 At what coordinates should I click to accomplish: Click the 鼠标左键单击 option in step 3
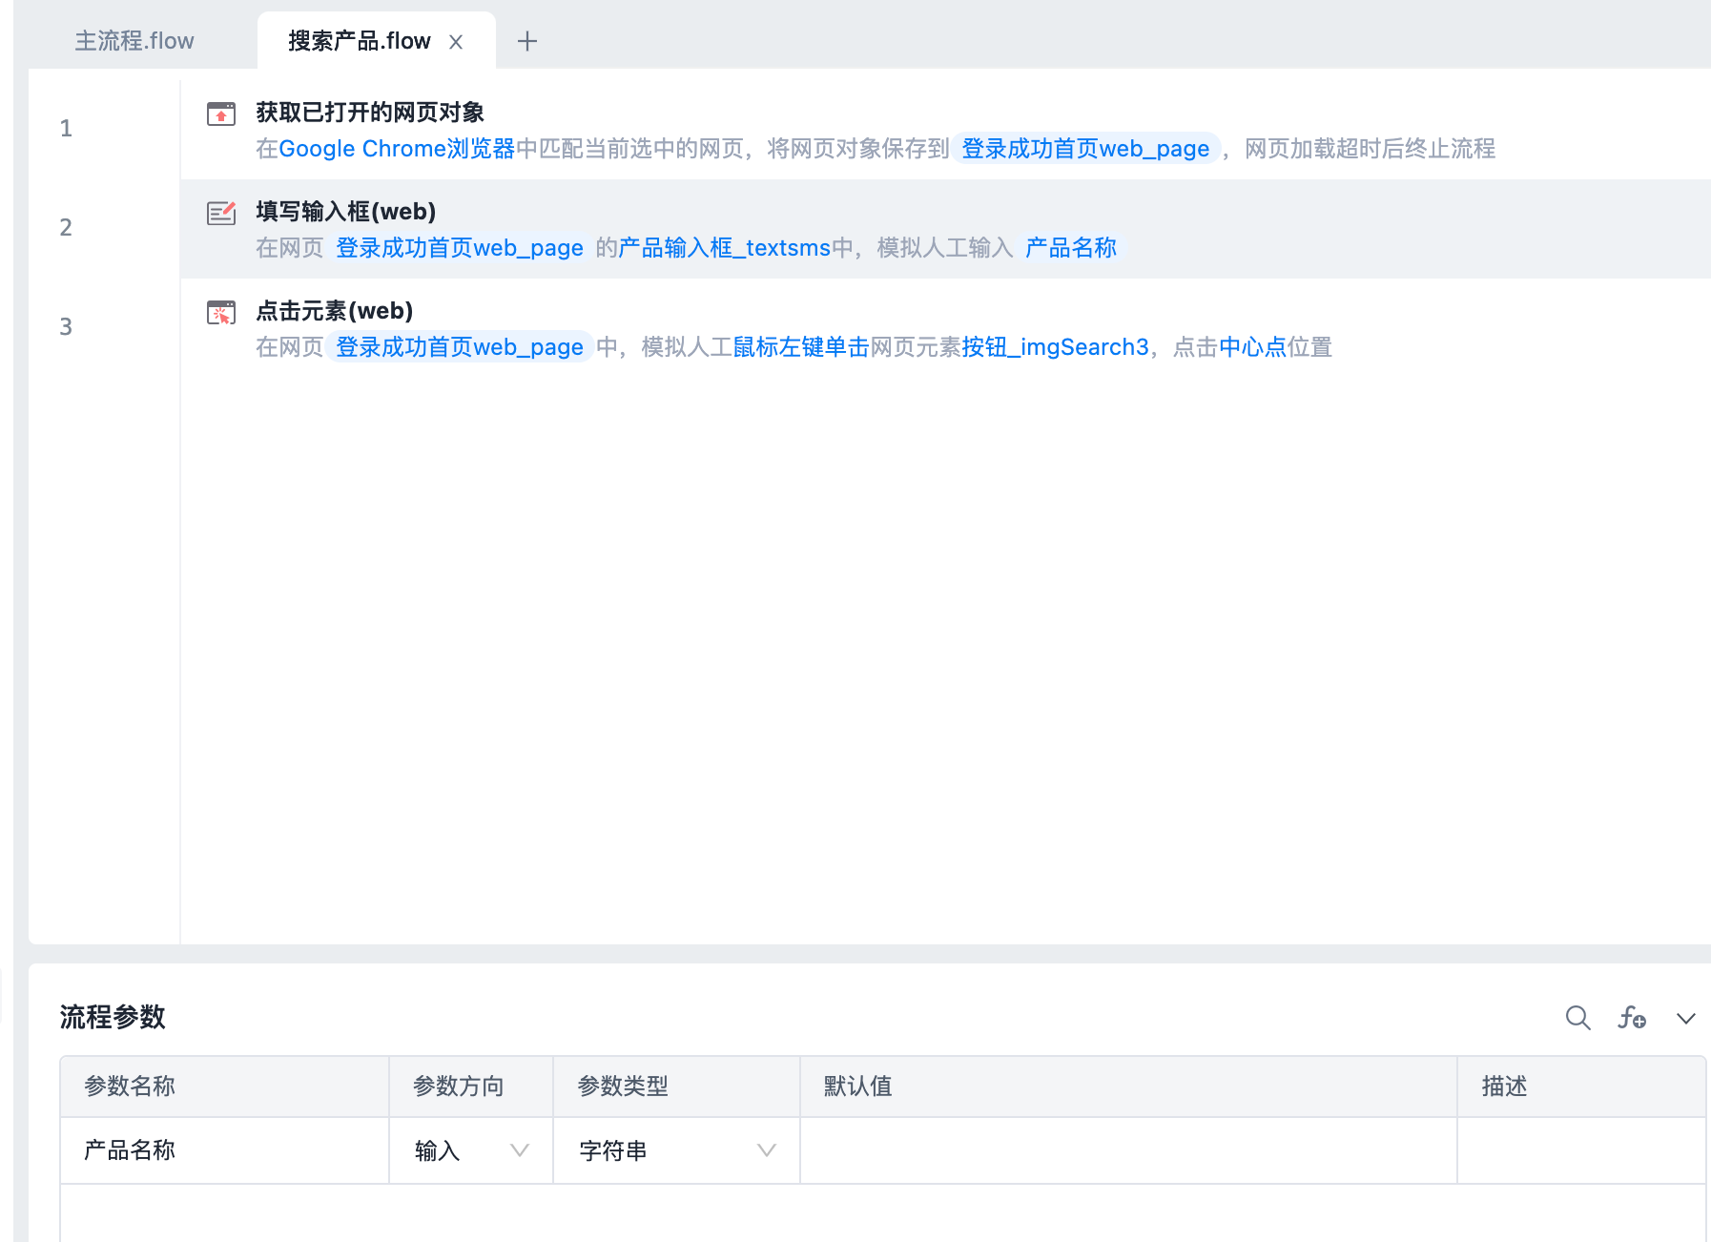click(x=800, y=347)
